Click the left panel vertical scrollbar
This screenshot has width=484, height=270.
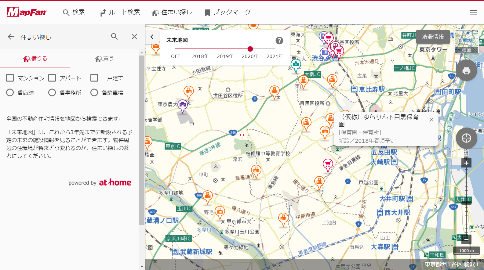coord(142,140)
